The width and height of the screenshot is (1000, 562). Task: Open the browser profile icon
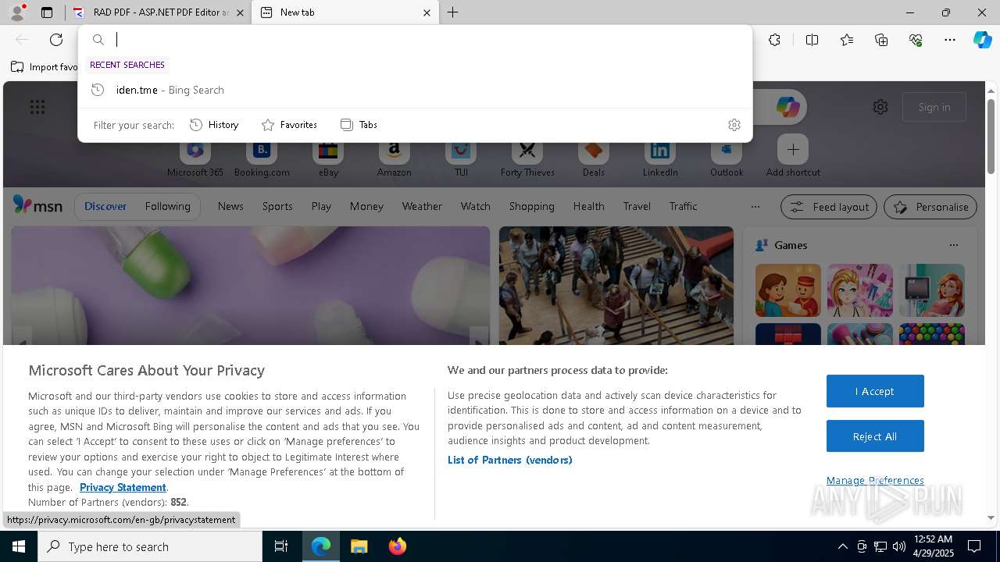(x=16, y=12)
